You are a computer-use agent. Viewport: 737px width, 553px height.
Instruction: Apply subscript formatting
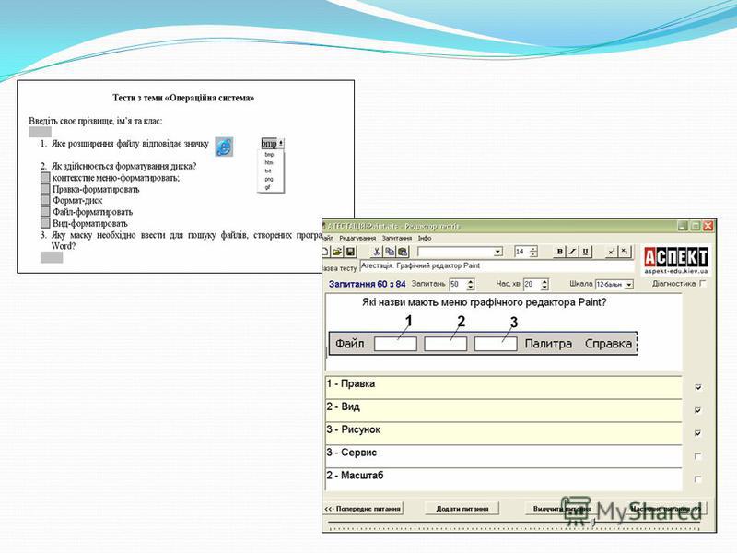pos(625,252)
